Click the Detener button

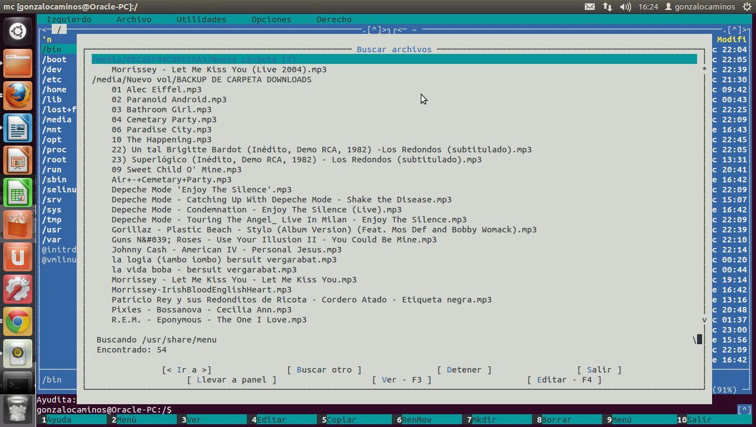(x=464, y=370)
